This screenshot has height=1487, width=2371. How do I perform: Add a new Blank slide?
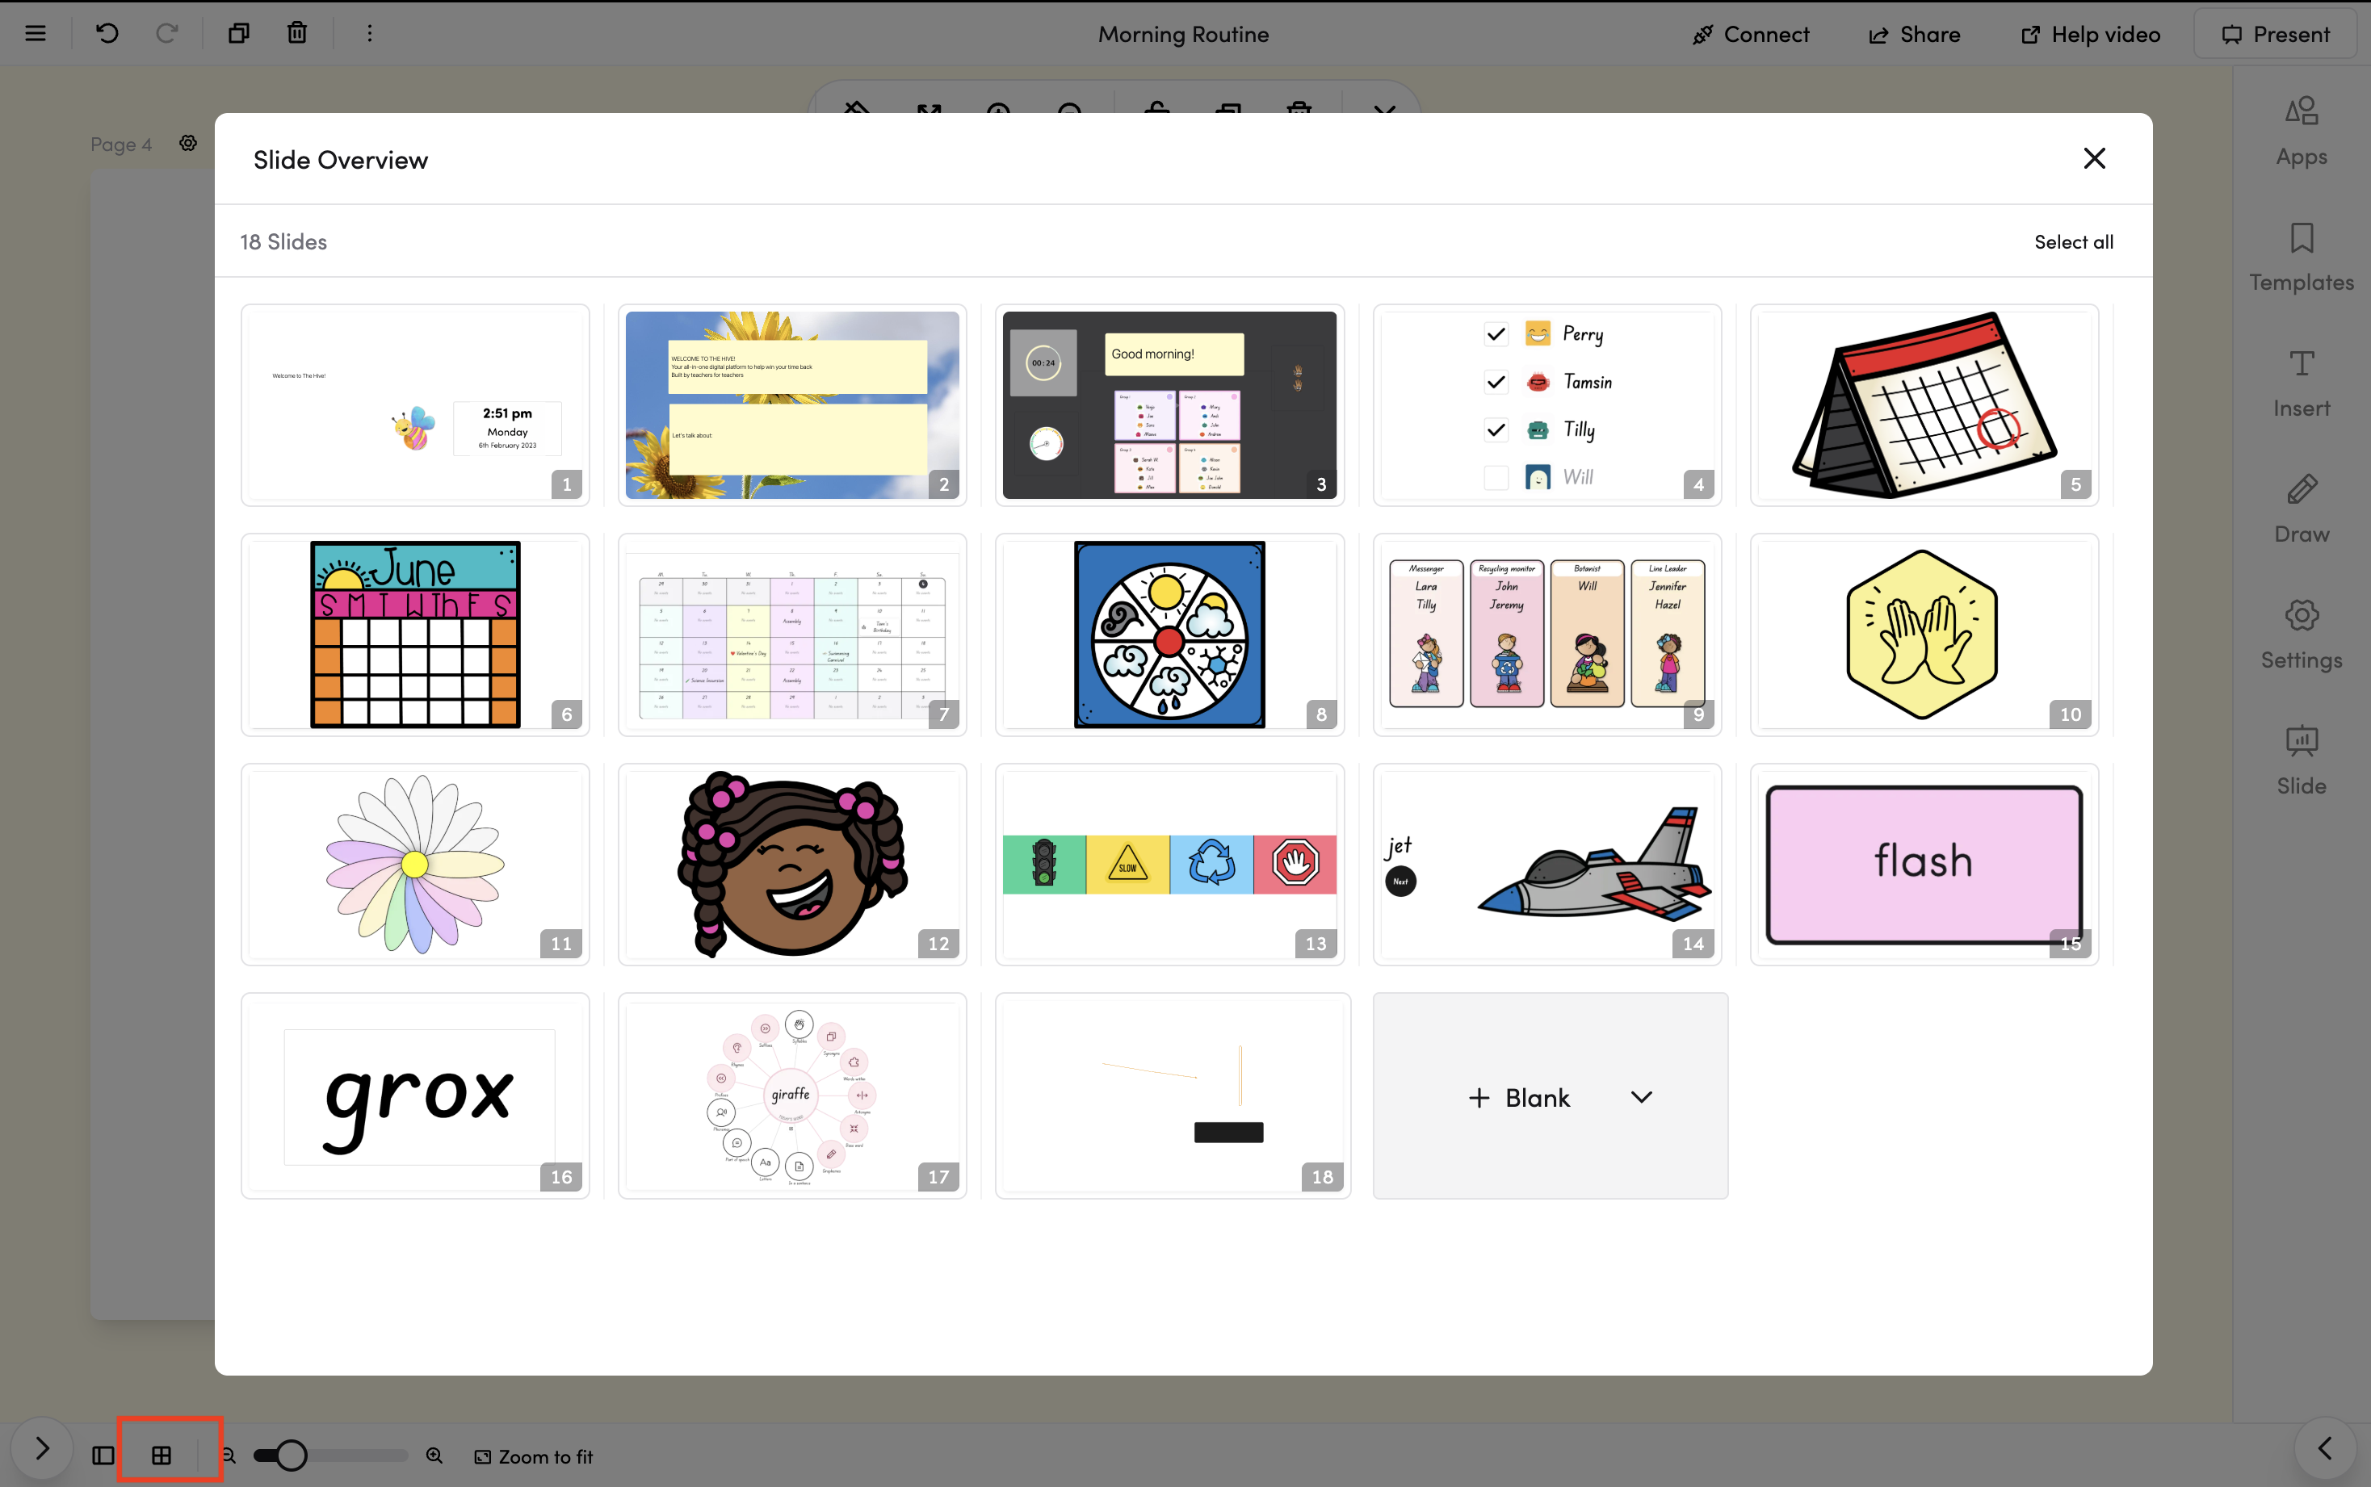[x=1520, y=1098]
